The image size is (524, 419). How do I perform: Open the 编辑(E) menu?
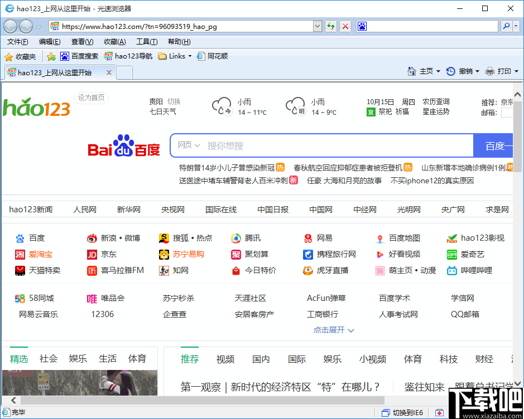(x=50, y=42)
